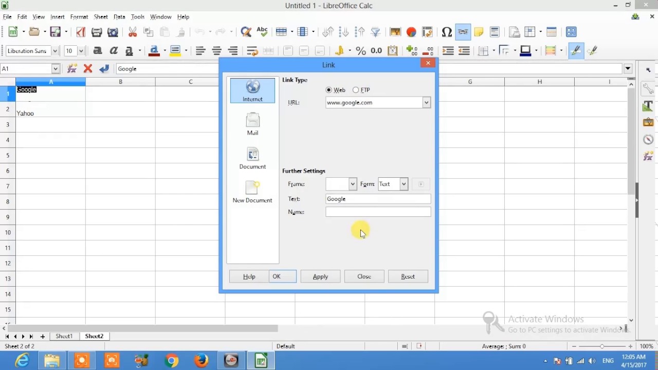Click the red Cancel X in formula bar

(88, 68)
